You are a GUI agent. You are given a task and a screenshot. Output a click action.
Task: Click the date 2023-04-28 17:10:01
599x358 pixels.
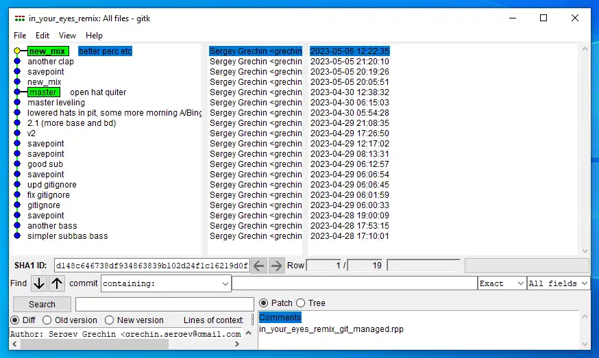350,236
